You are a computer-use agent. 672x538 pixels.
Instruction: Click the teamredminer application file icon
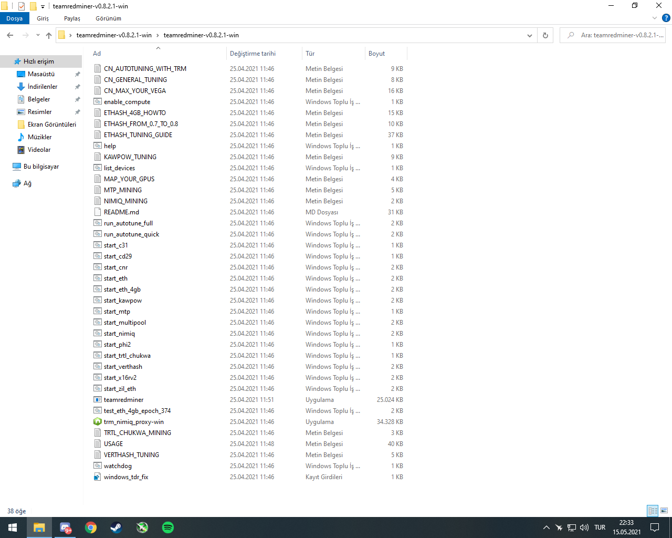click(x=97, y=399)
